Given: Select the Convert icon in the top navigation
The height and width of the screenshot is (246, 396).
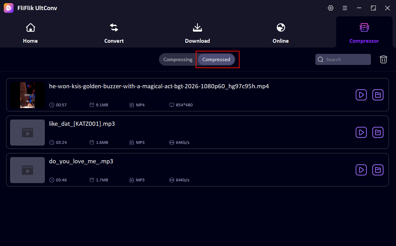Looking at the screenshot, I should [114, 27].
